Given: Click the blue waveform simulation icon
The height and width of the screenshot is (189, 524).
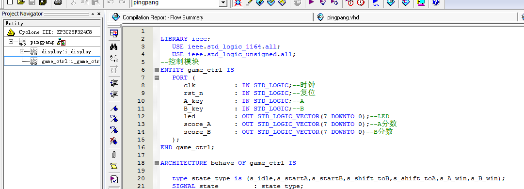Looking at the screenshot, I should (x=376, y=3).
